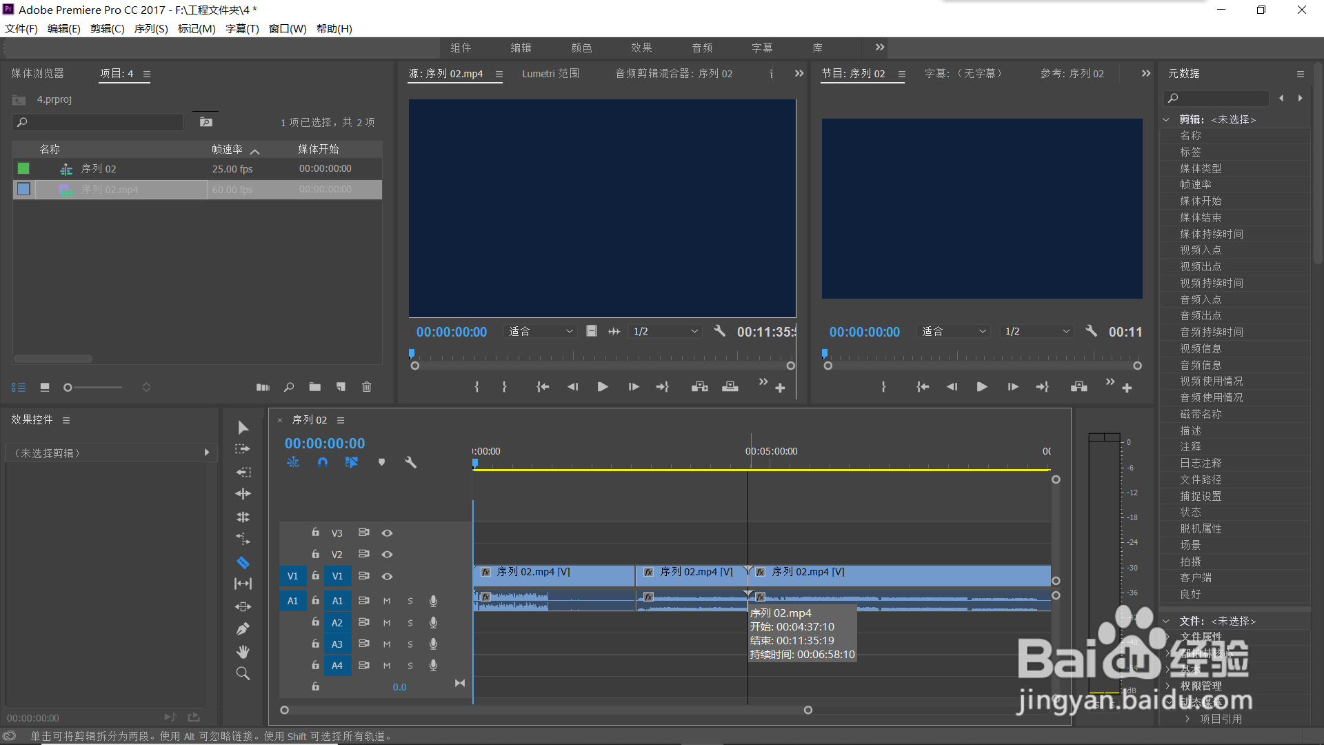Step forward one frame in source monitor
This screenshot has height=745, width=1324.
click(633, 387)
